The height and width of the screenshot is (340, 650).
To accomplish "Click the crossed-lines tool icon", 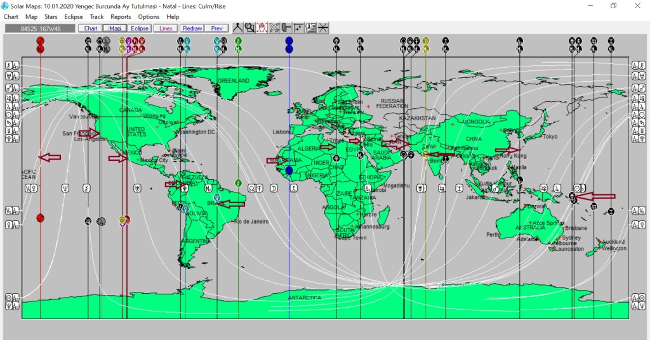I will [x=274, y=28].
